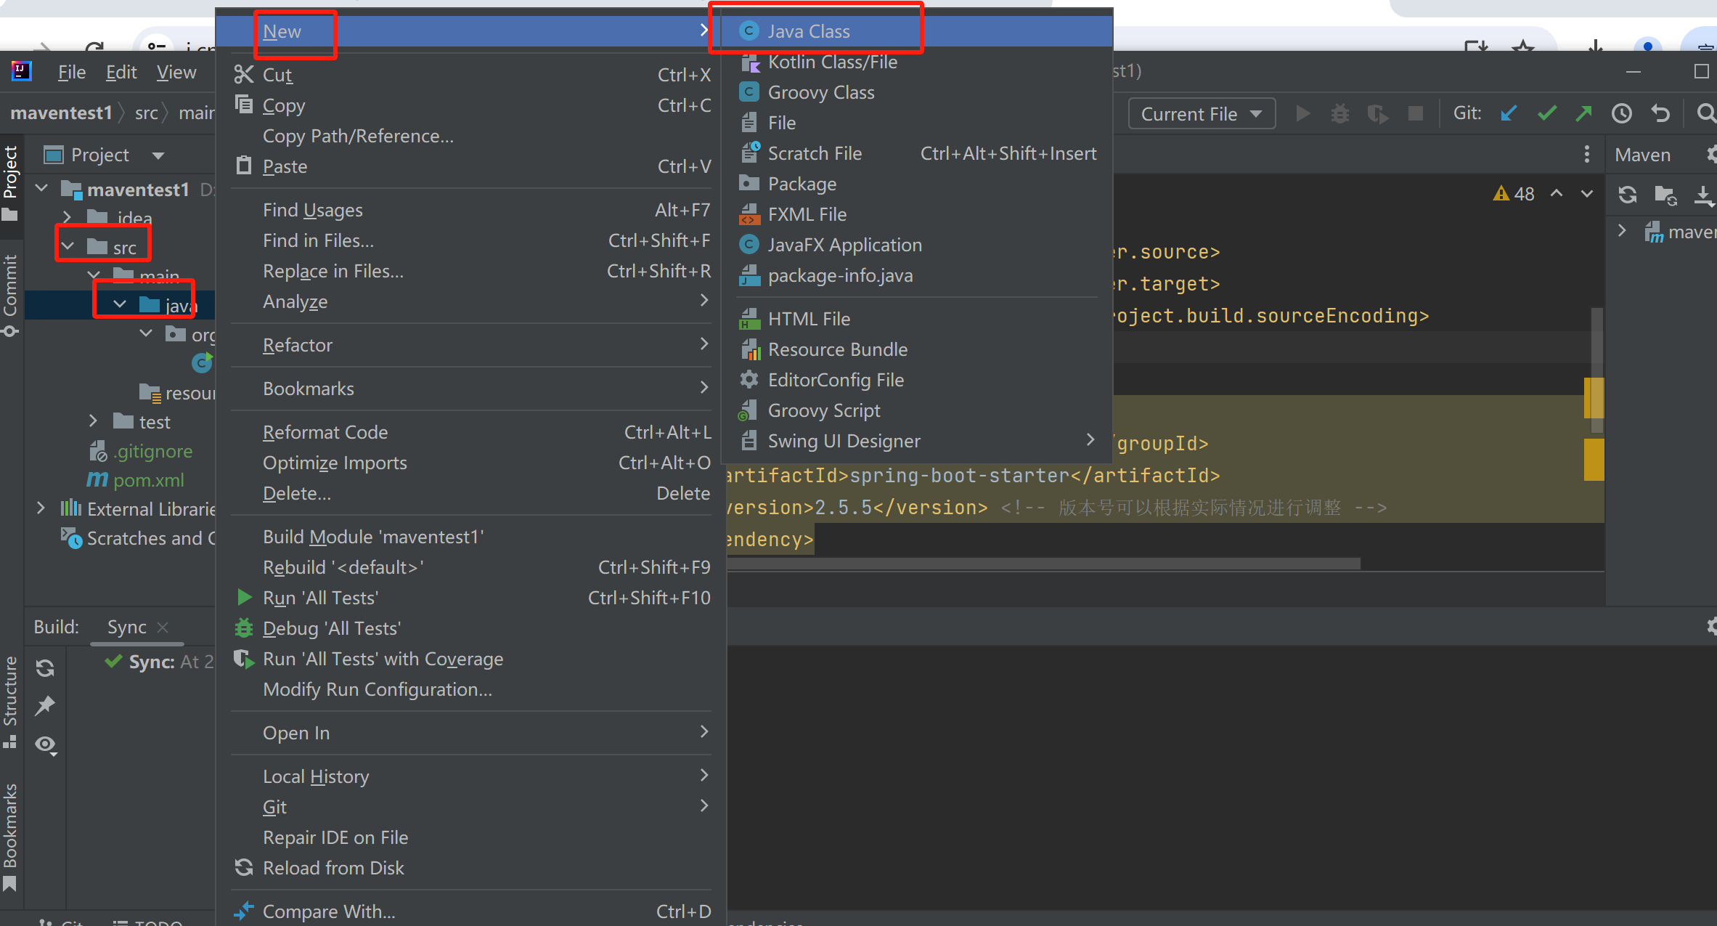Click the Build panel eye view icon
The height and width of the screenshot is (926, 1717).
[x=46, y=744]
